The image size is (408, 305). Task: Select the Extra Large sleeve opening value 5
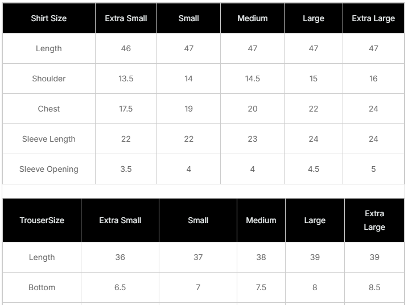click(373, 169)
